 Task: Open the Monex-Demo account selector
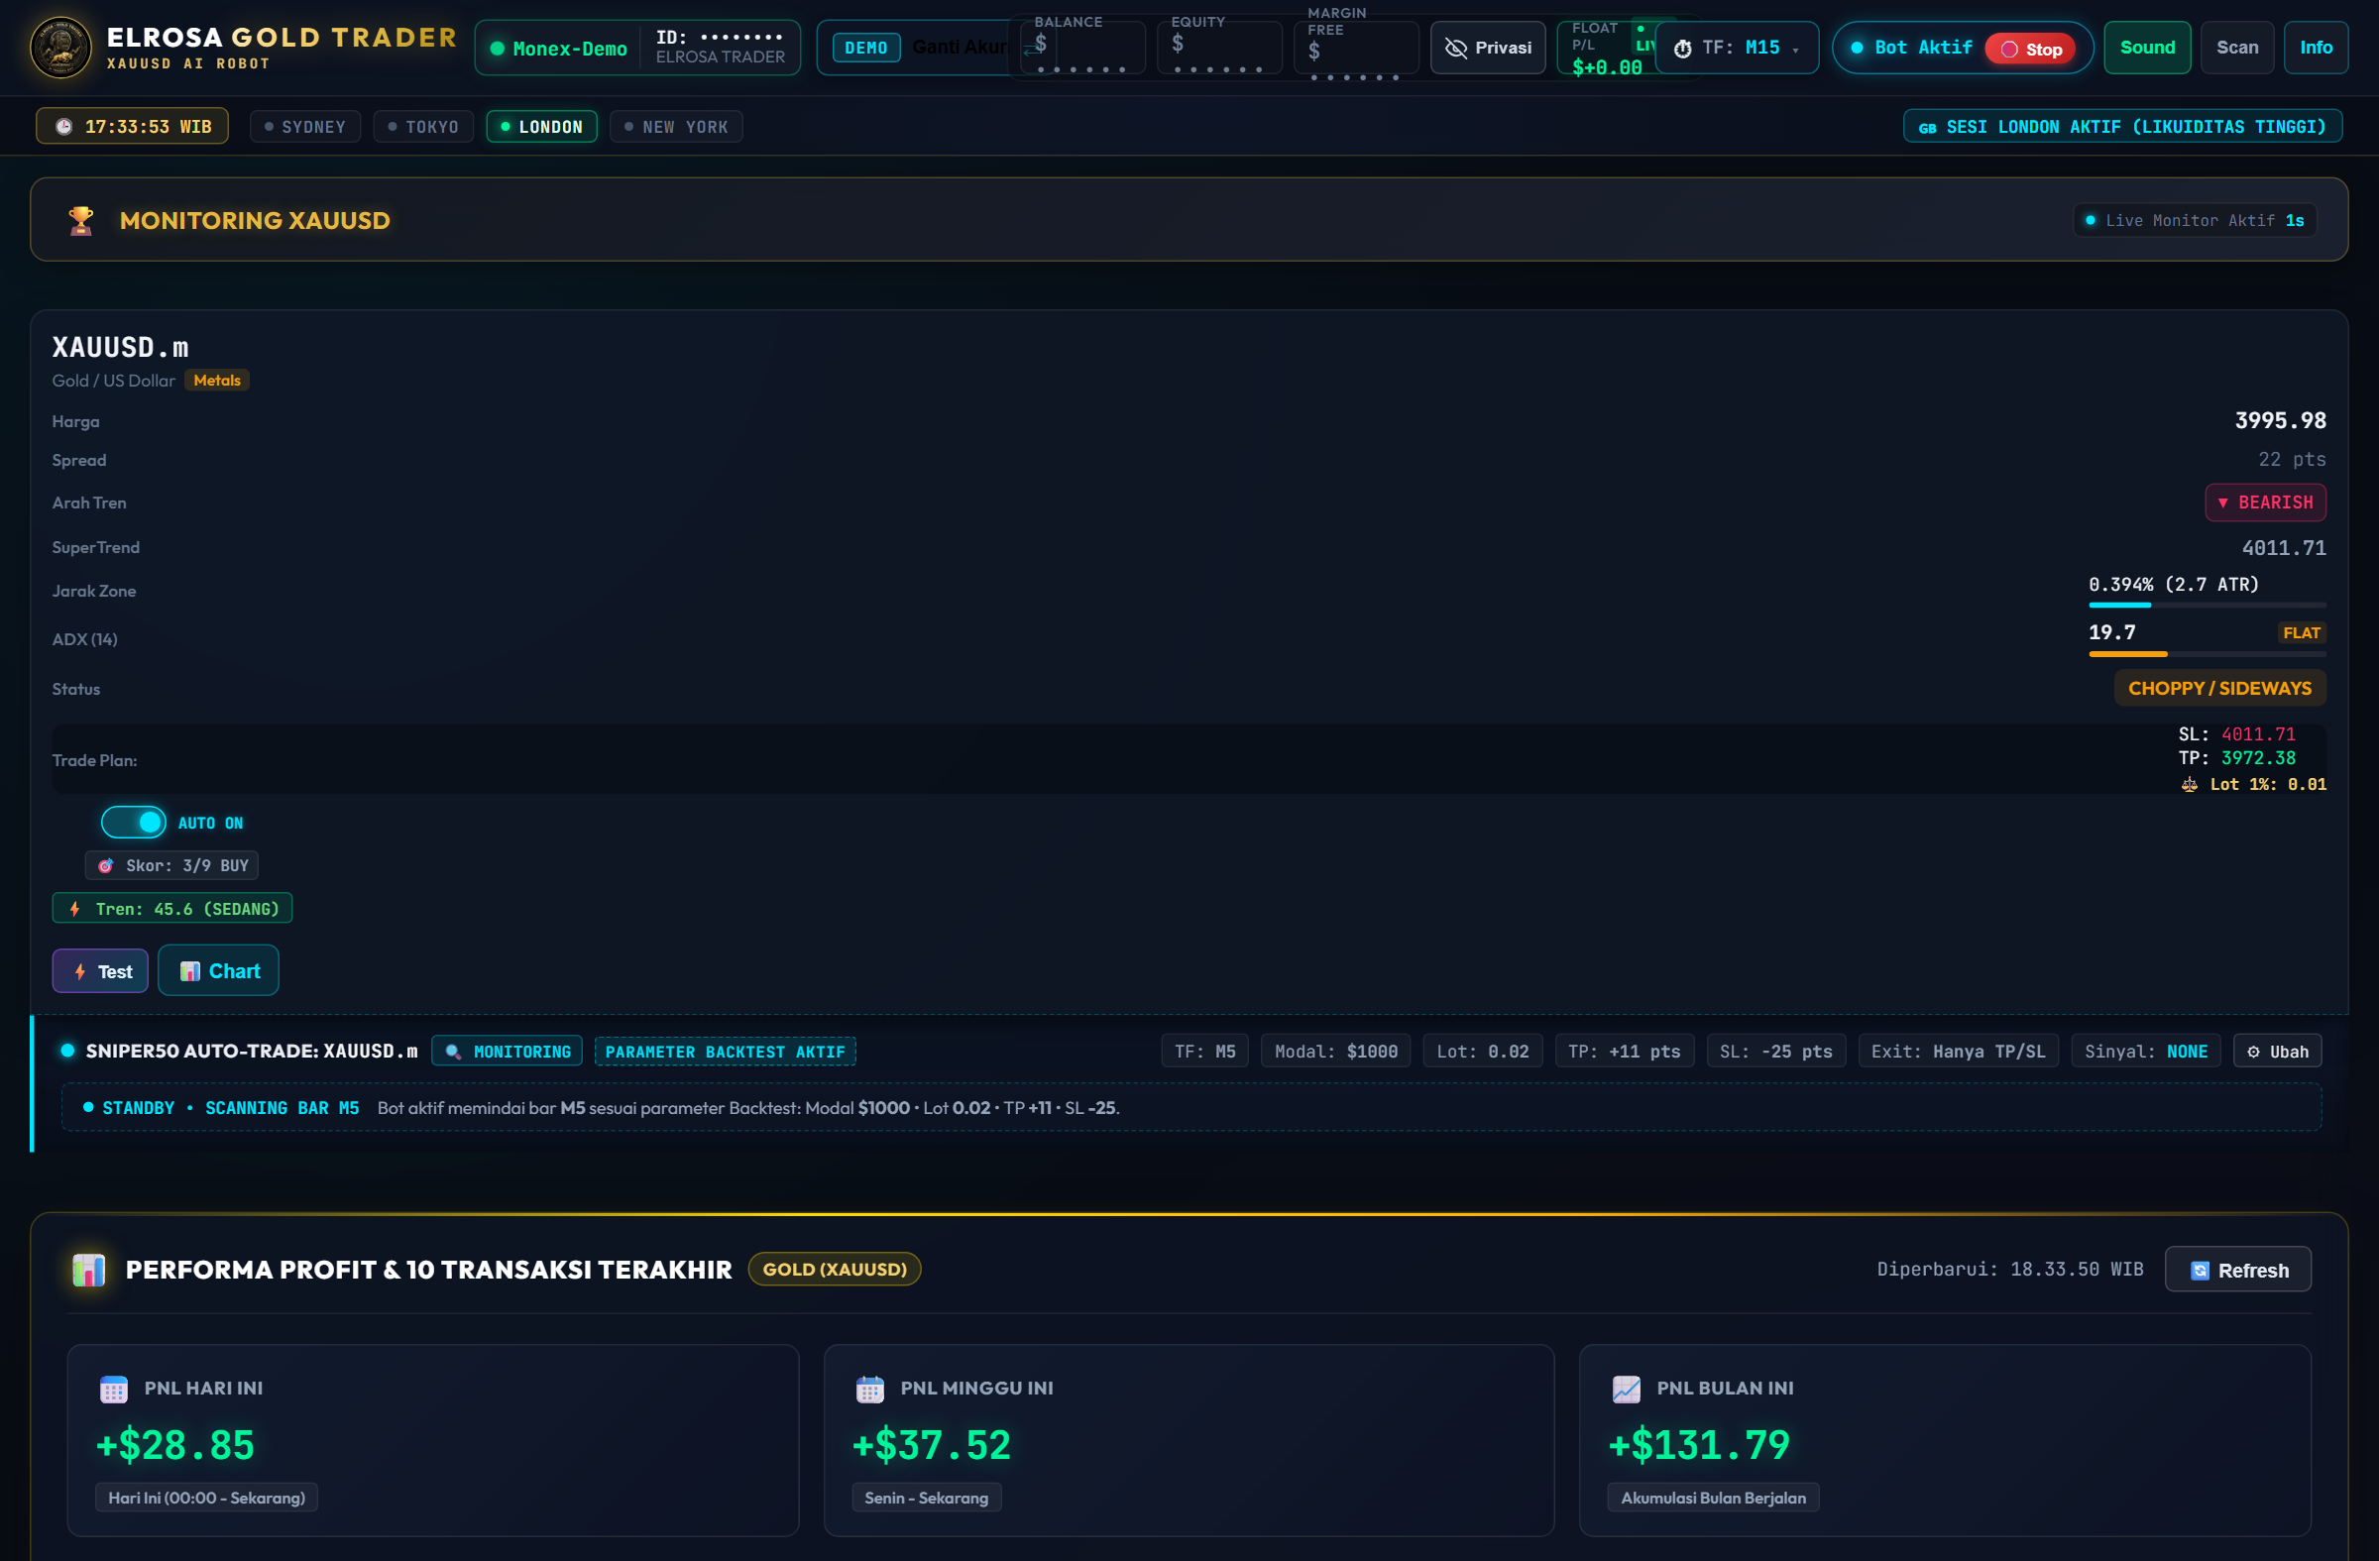[x=636, y=48]
